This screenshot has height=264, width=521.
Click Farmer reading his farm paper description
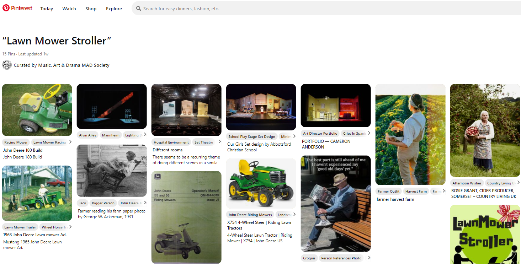[112, 214]
